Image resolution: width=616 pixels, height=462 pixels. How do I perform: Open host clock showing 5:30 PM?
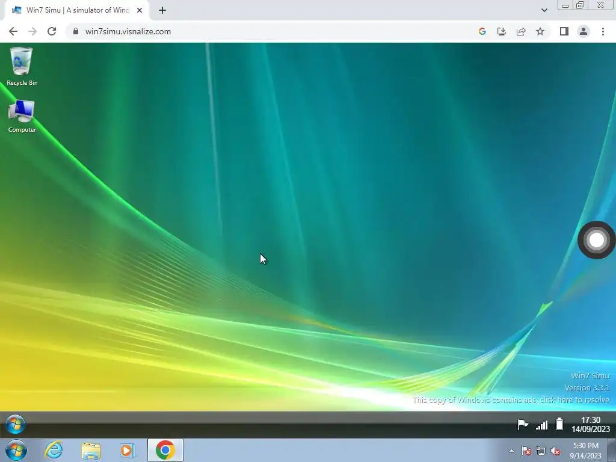(586, 451)
